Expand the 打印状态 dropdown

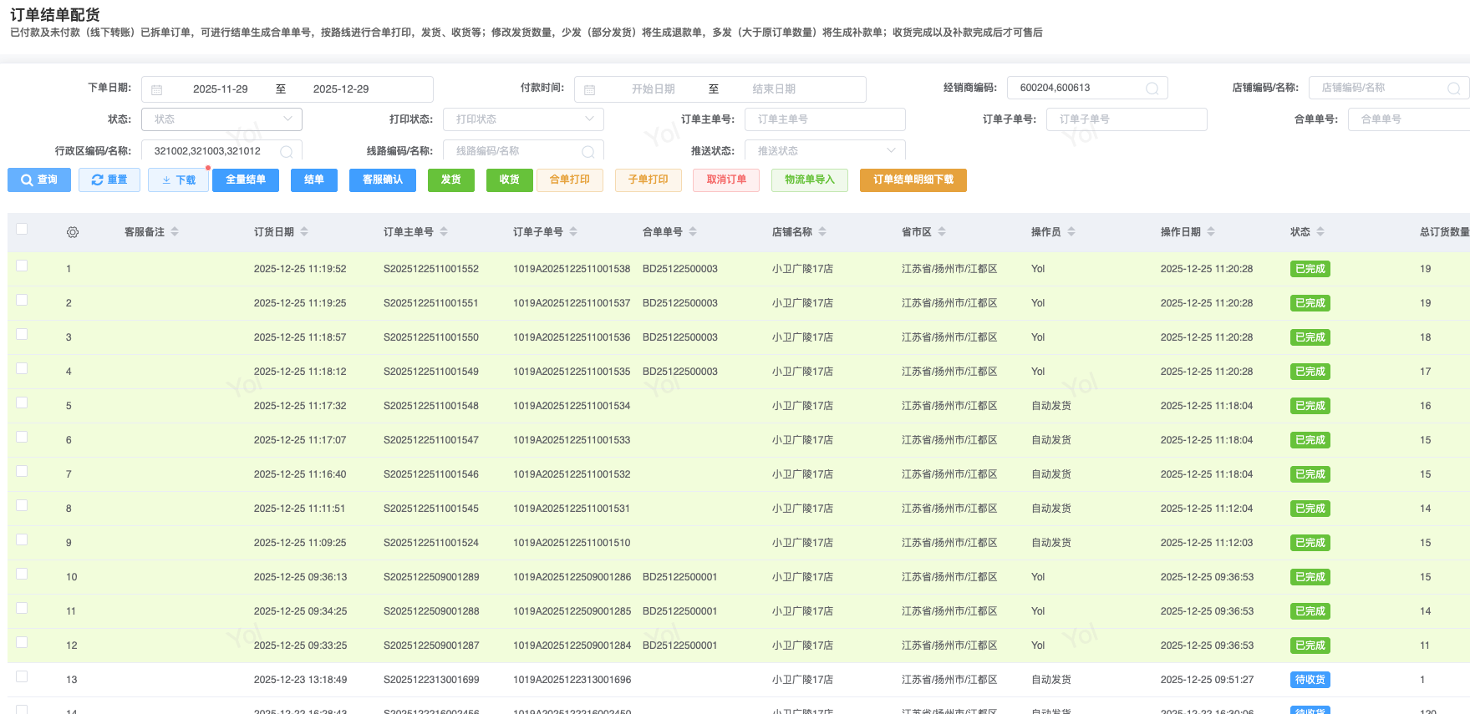coord(523,119)
